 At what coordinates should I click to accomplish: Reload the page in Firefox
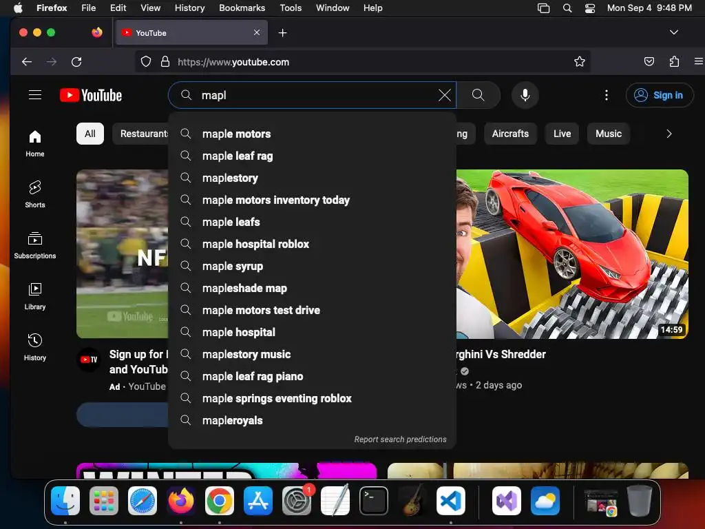tap(76, 61)
